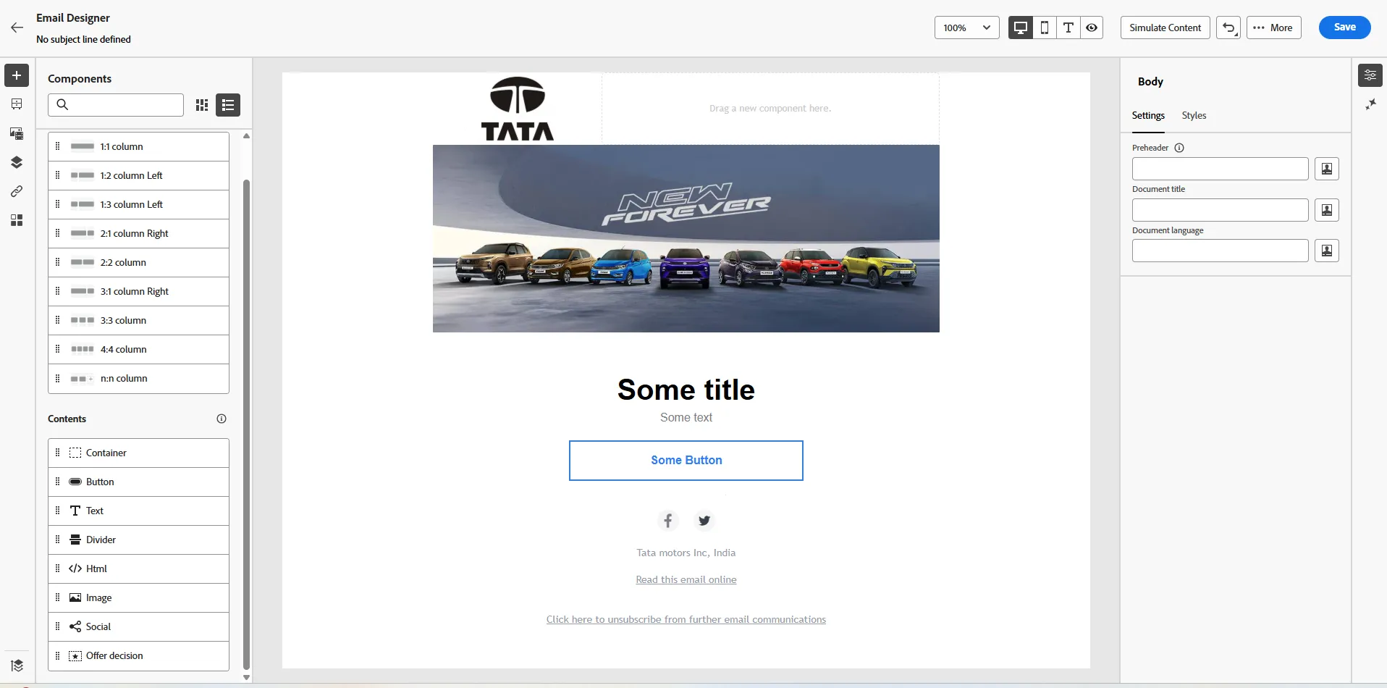Click the undo arrow button

(x=1228, y=28)
